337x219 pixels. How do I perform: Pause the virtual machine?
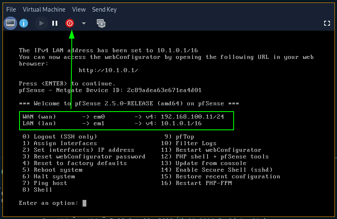click(x=55, y=23)
